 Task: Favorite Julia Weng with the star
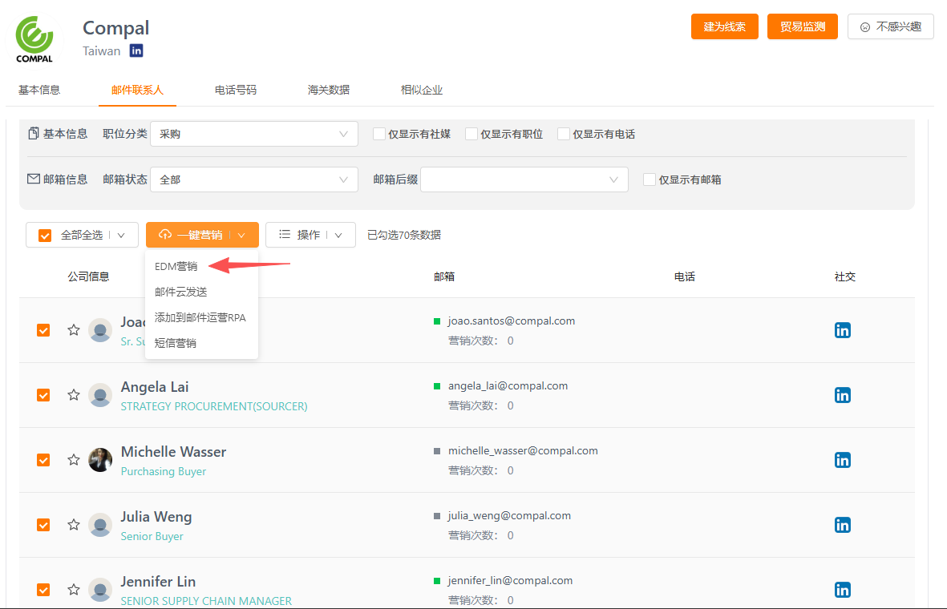[74, 525]
